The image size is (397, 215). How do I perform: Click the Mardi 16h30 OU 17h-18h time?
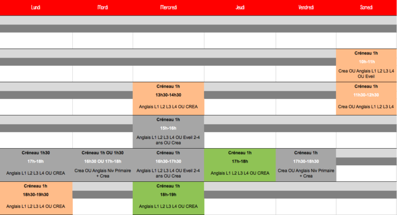(103, 161)
